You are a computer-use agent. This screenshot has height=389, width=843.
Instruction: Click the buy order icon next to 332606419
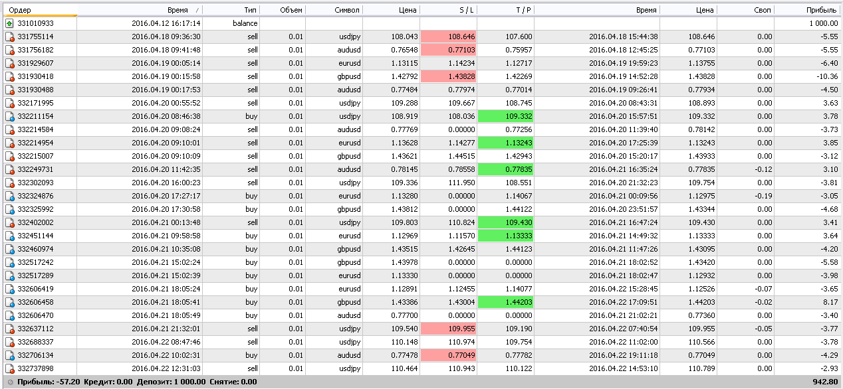tap(9, 289)
